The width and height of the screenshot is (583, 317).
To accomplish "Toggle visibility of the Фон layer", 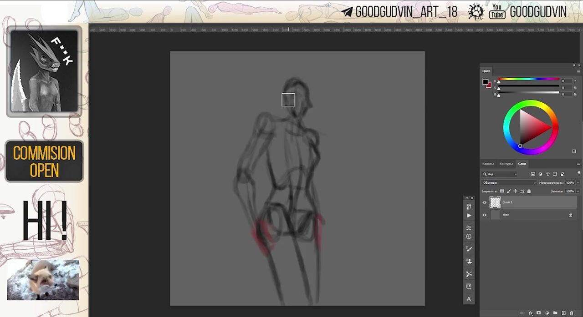I will pyautogui.click(x=484, y=215).
